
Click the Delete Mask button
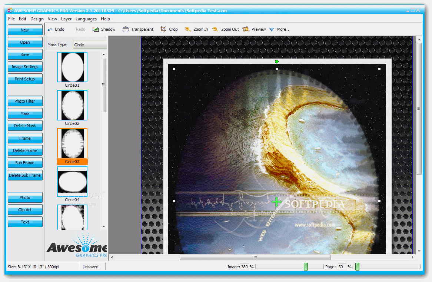[x=25, y=126]
